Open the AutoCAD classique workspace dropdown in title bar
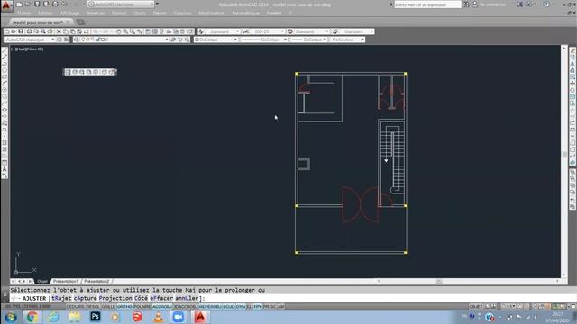This screenshot has width=577, height=324. (x=121, y=4)
